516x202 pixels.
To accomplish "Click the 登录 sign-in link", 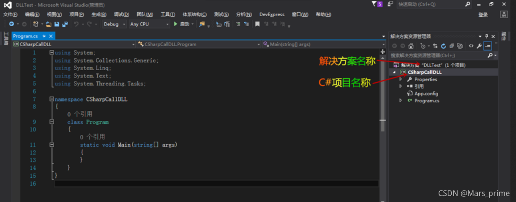I will click(x=483, y=15).
